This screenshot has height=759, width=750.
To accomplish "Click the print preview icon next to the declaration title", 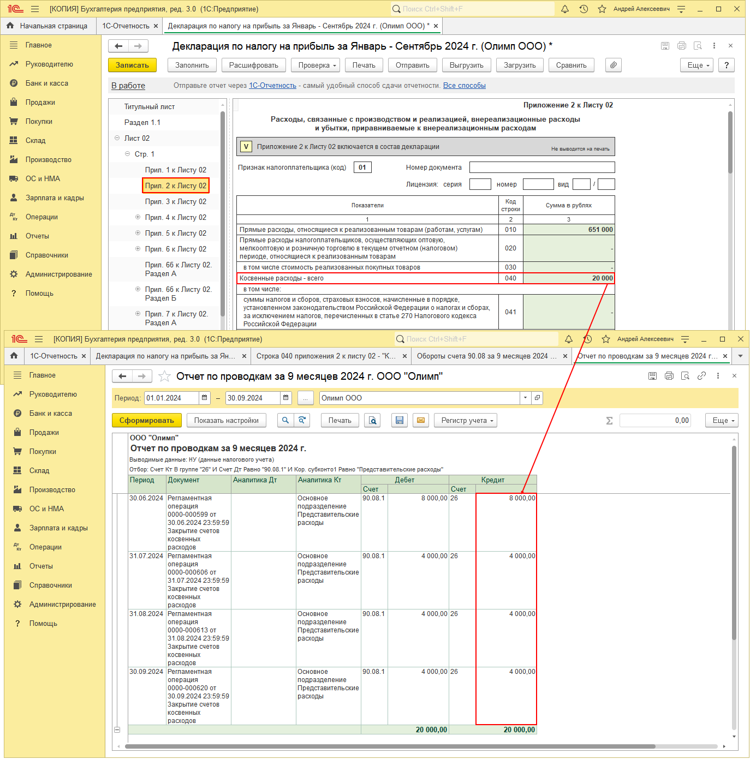I will pos(698,46).
